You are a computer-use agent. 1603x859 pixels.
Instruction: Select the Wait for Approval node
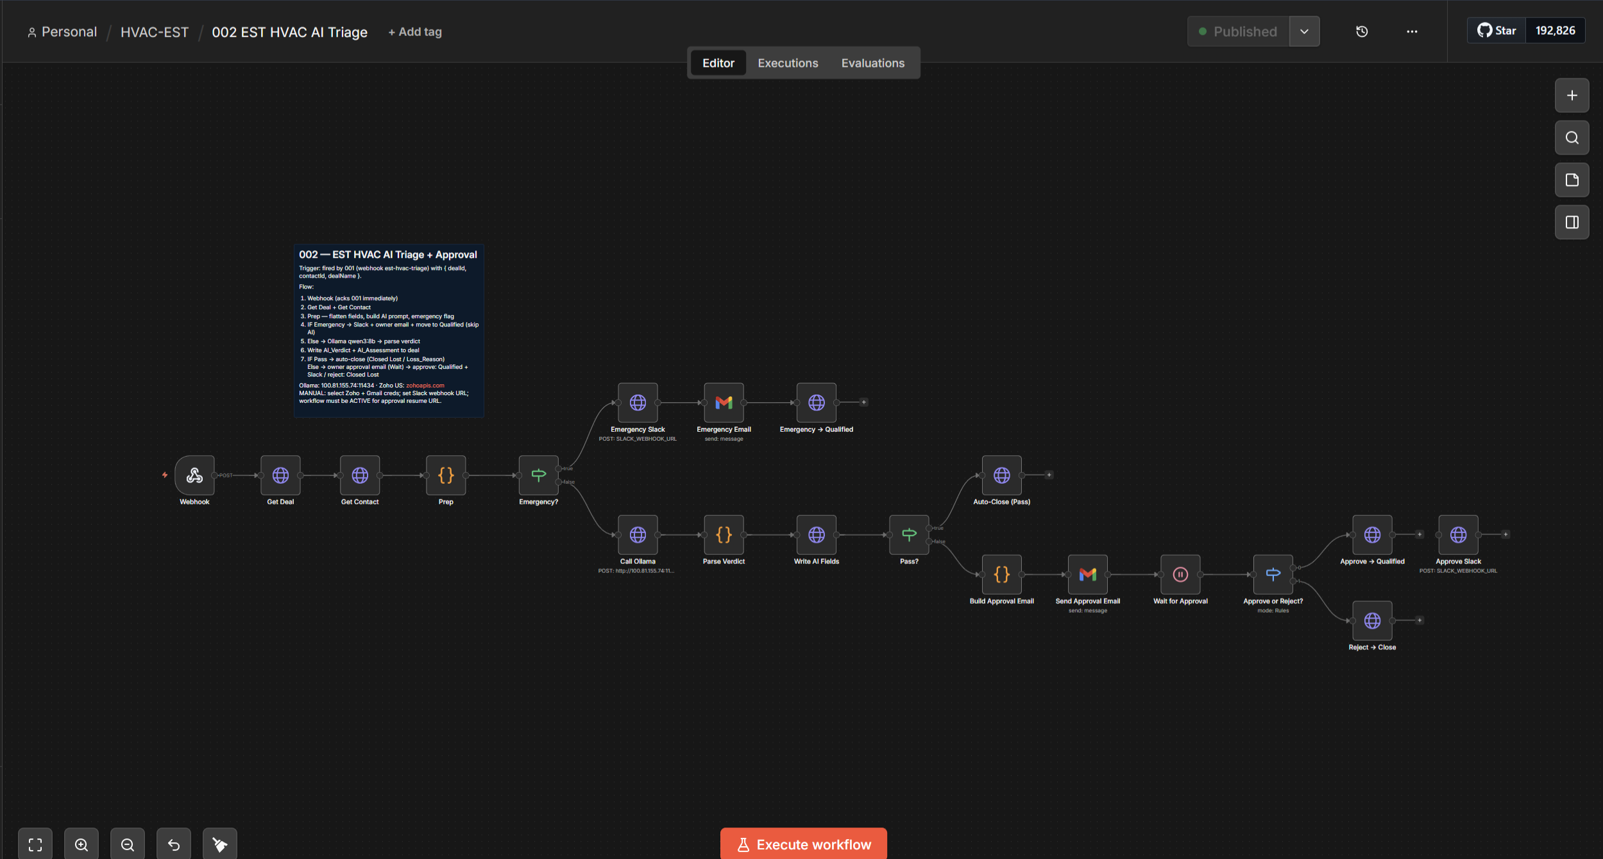(1180, 575)
